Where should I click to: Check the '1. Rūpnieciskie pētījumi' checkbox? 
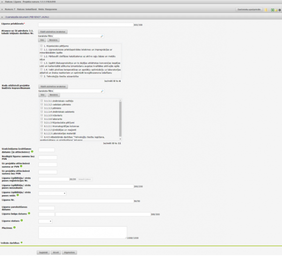point(42,46)
